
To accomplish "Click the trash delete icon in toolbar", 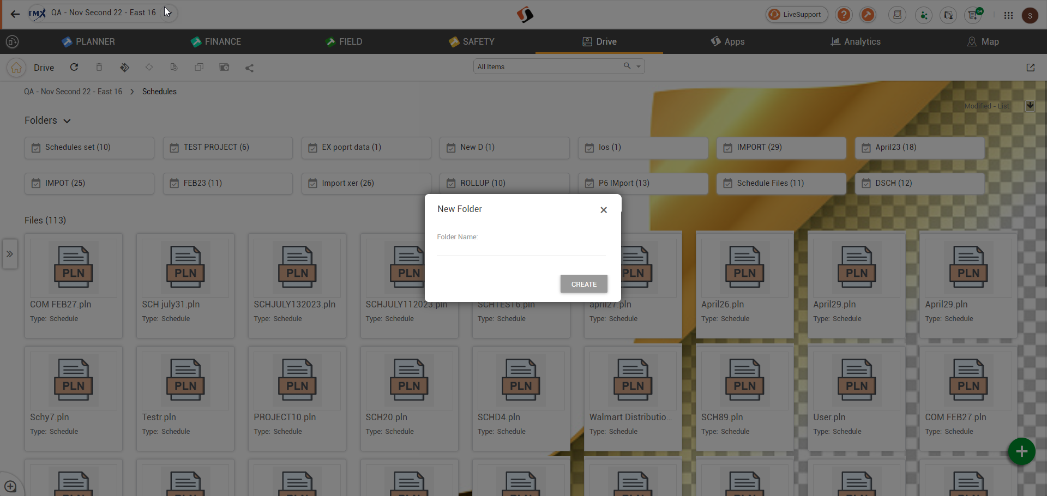I will (99, 67).
